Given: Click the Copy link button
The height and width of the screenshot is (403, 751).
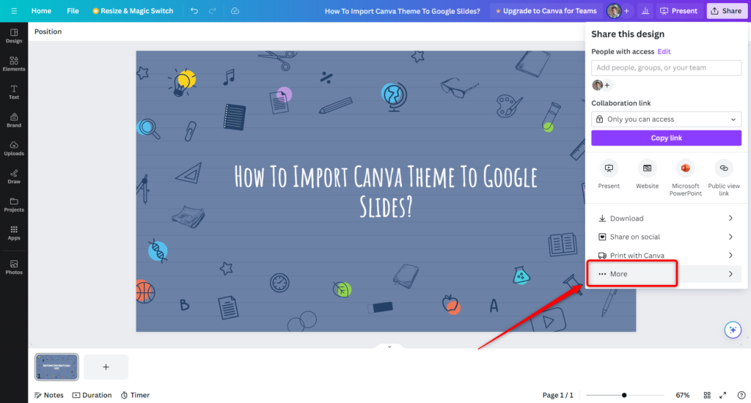Looking at the screenshot, I should point(666,138).
